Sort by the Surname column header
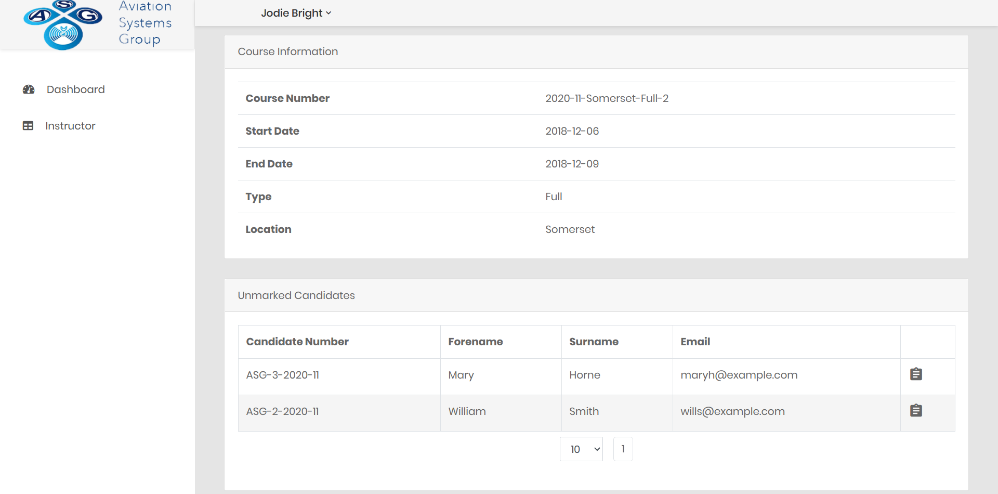This screenshot has width=998, height=494. 594,342
